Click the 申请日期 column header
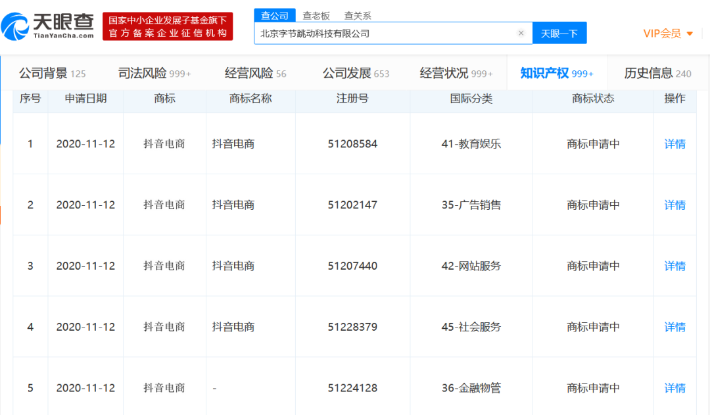 85,98
